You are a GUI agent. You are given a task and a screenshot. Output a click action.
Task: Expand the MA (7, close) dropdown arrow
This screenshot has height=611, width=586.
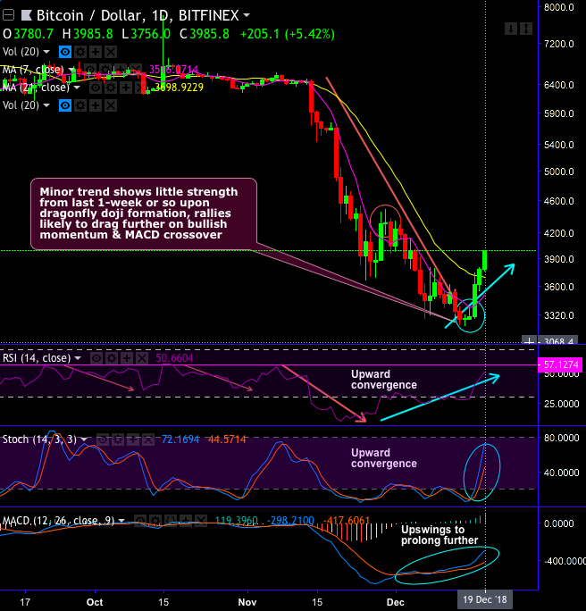(71, 70)
